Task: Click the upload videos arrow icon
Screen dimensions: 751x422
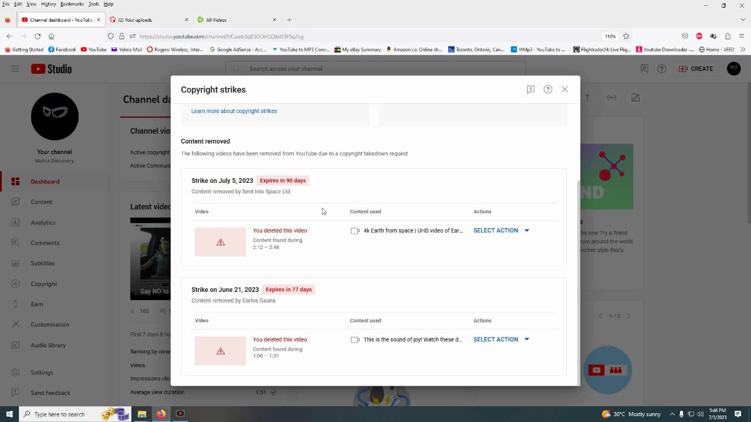Action: point(587,97)
